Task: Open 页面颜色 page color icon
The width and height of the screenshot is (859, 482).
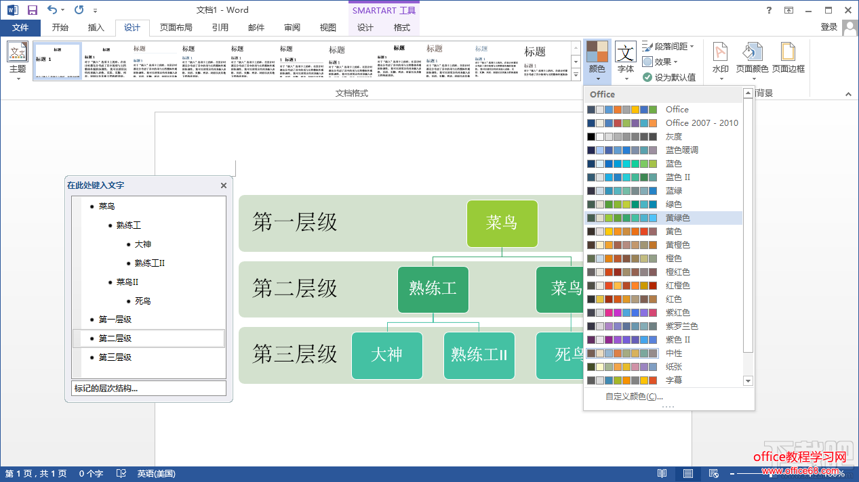Action: point(752,58)
